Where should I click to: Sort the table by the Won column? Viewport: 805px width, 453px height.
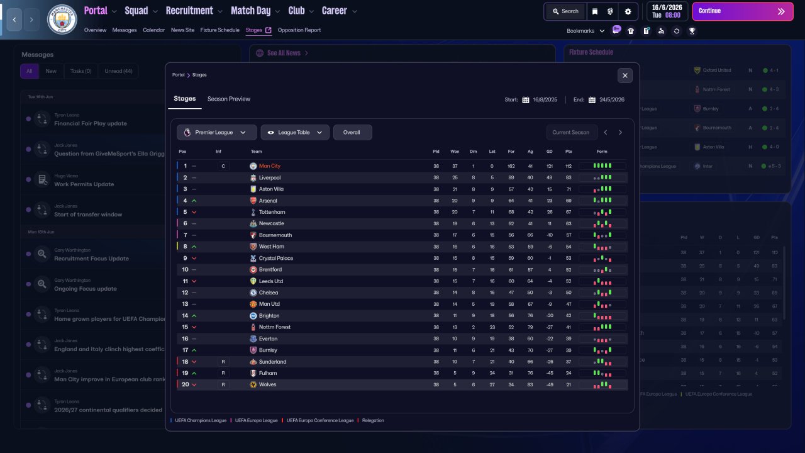click(455, 152)
